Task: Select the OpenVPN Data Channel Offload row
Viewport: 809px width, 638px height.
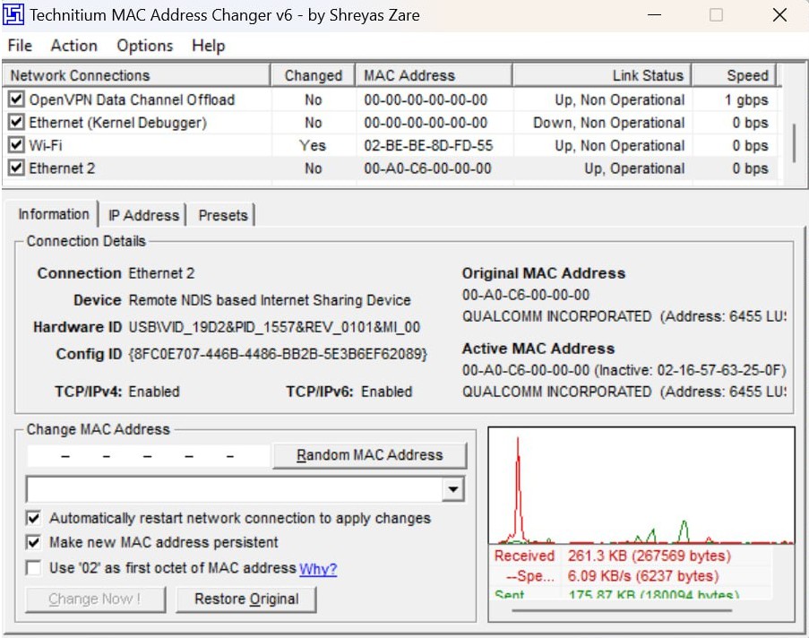Action: point(392,99)
